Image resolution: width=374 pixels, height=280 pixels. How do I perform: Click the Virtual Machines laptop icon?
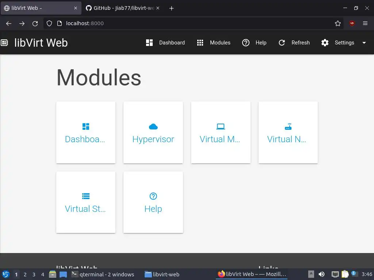(221, 127)
